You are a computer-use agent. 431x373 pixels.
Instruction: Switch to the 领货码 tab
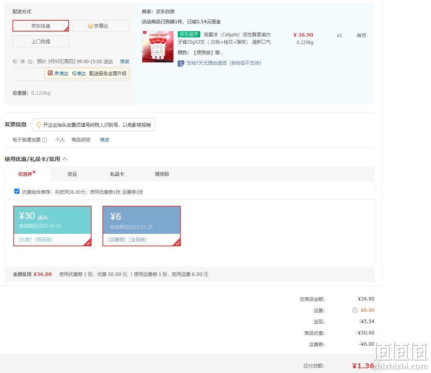(162, 174)
